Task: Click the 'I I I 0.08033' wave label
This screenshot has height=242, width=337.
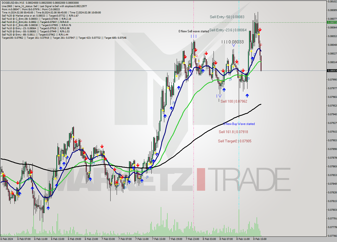Action: pyautogui.click(x=232, y=42)
